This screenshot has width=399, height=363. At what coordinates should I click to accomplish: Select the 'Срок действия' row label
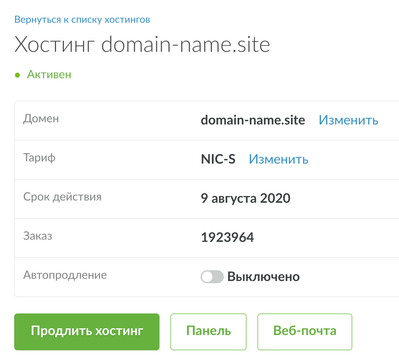pos(62,197)
